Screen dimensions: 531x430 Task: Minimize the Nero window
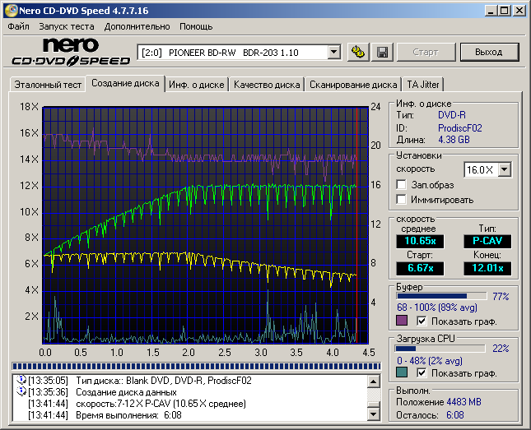click(x=491, y=11)
